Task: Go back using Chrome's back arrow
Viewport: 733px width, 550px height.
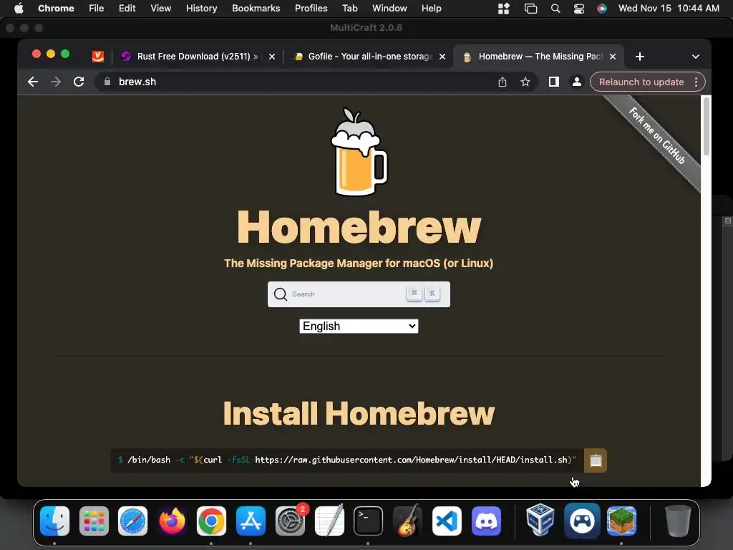Action: point(33,82)
